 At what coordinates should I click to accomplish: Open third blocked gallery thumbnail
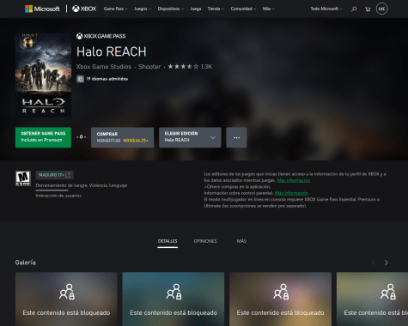click(x=280, y=299)
